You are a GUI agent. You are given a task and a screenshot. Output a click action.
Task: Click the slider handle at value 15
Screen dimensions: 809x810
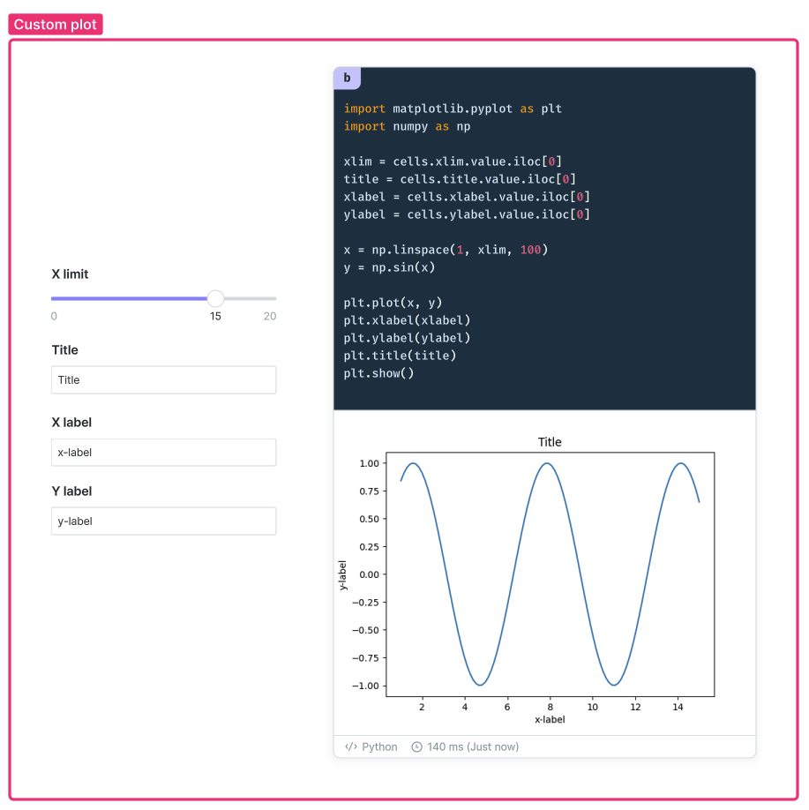pos(215,298)
